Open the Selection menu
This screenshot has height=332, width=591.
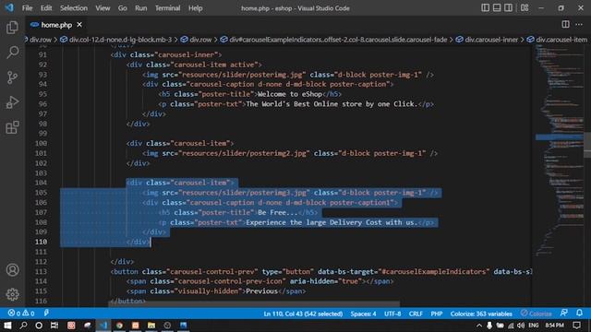74,8
